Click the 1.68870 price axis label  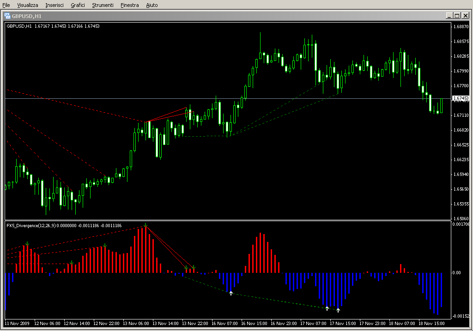[x=461, y=26]
